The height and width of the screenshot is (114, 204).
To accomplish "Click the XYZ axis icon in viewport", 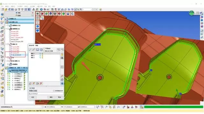I will (42, 18).
